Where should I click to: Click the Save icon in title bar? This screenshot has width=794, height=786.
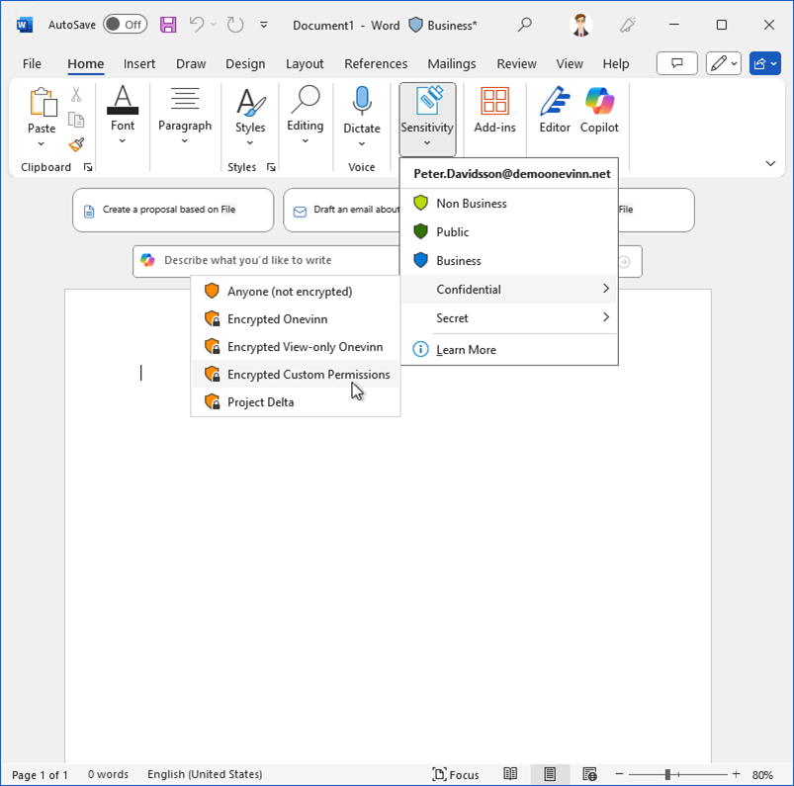pyautogui.click(x=168, y=25)
